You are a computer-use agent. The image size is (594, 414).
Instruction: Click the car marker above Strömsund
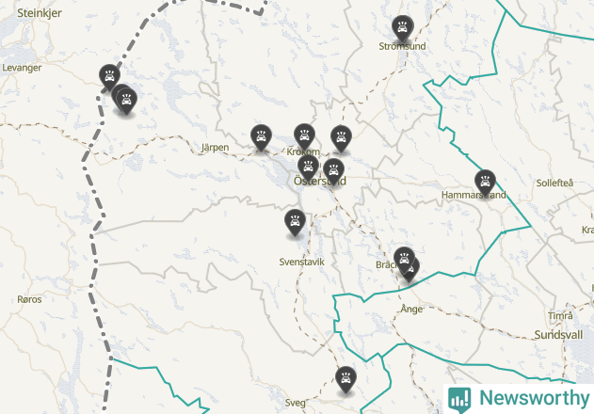tap(402, 28)
